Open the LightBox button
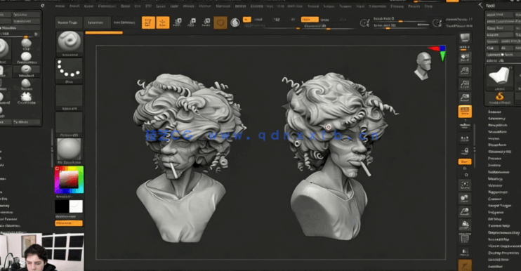The image size is (521, 271). coord(96,22)
